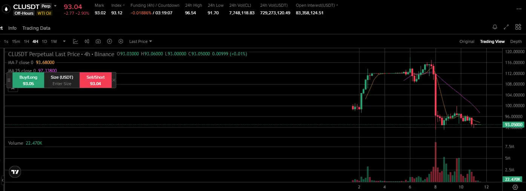Click the Off-Hours tag
Screen dimensions: 526x191
point(24,13)
